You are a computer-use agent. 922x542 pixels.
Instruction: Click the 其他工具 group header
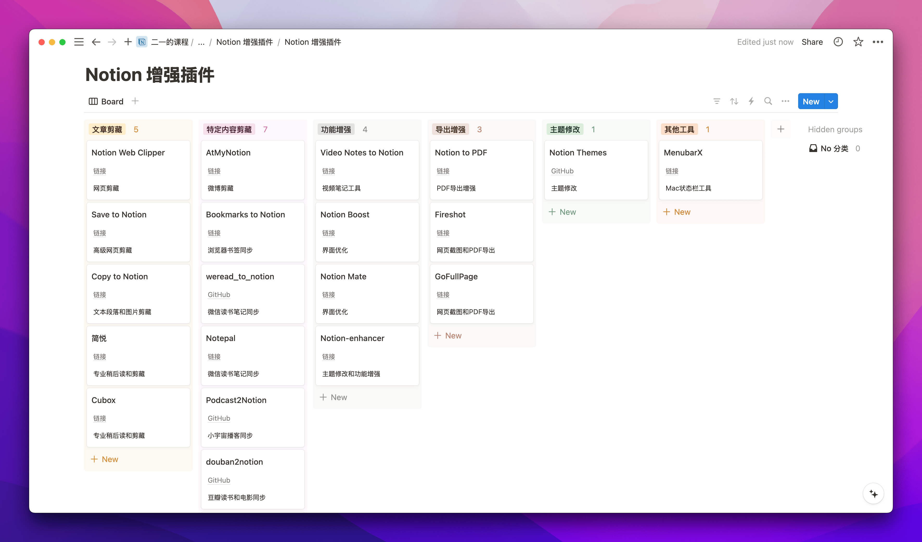point(679,130)
